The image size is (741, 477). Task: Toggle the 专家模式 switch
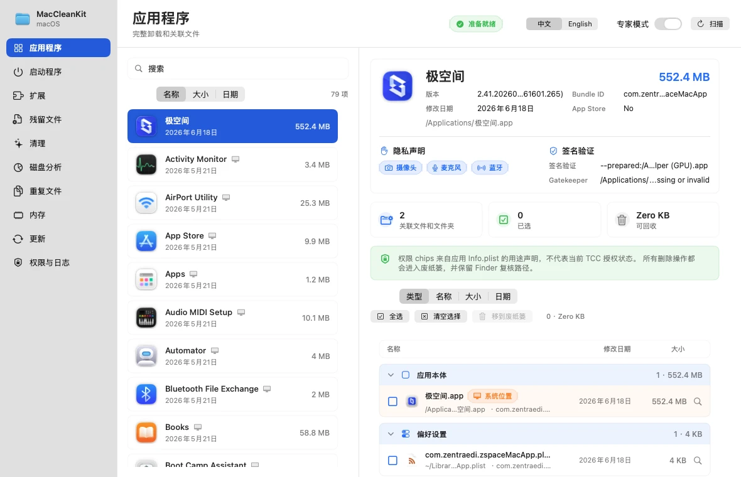point(668,24)
